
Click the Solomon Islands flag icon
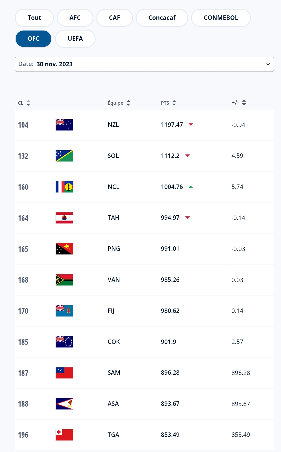coord(64,156)
